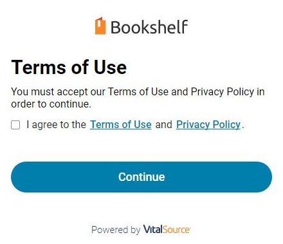This screenshot has height=244, width=283.
Task: Click the dark blue "Vital" logo portion
Action: (152, 229)
